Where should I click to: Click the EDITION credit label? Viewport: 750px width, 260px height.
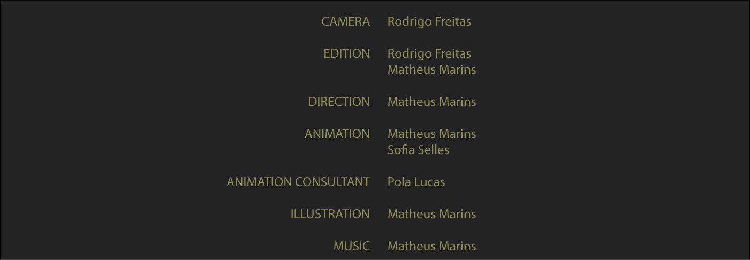pyautogui.click(x=346, y=54)
